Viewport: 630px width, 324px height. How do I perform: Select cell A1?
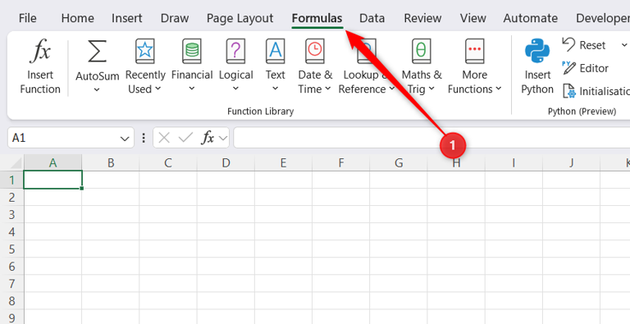coord(53,180)
